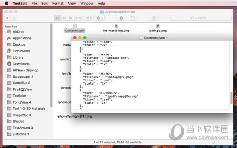Open Downloads in the sidebar

(x=18, y=64)
